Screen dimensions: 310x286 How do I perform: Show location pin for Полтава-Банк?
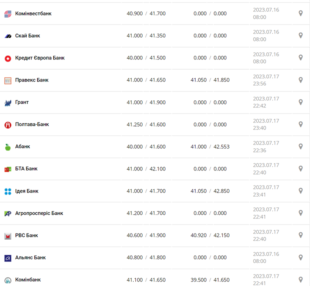(x=301, y=125)
